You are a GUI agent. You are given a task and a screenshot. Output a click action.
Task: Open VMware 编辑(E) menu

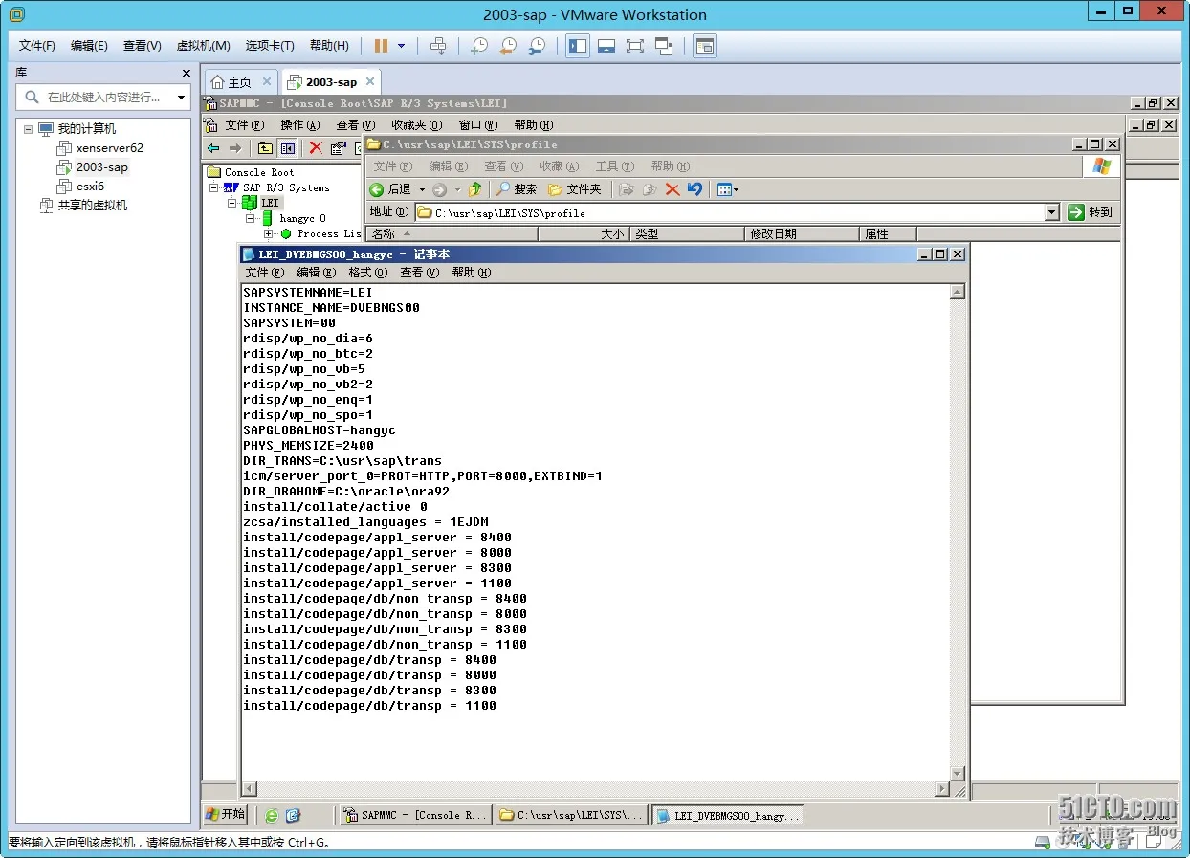pos(89,46)
